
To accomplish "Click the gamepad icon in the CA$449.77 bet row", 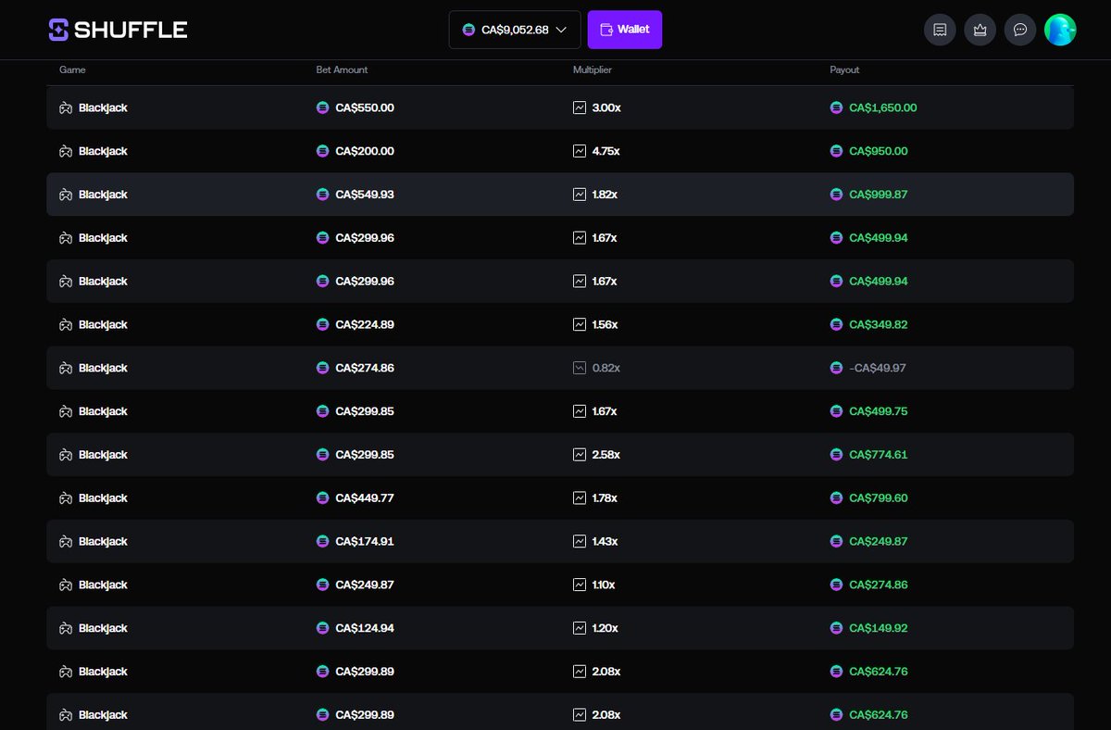I will point(66,497).
